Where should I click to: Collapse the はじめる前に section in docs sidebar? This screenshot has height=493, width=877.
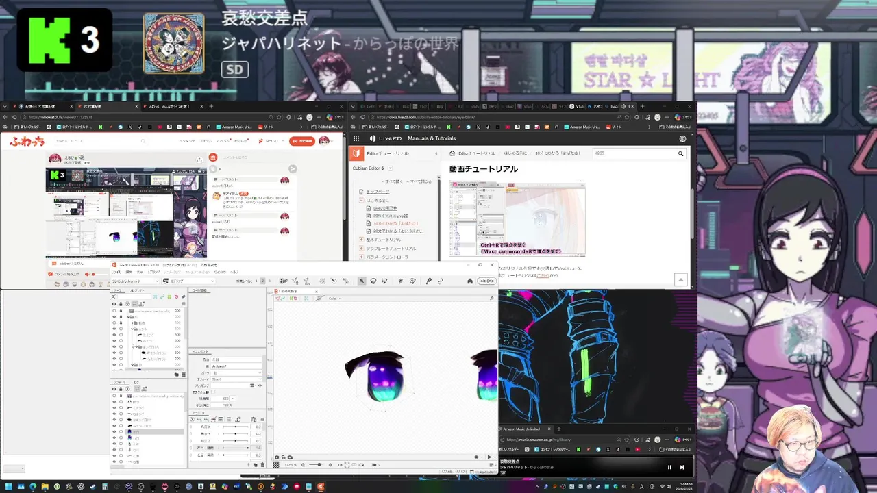(361, 201)
